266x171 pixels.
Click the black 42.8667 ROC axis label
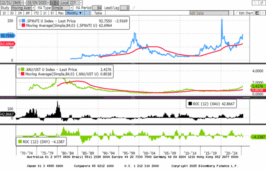(8, 114)
